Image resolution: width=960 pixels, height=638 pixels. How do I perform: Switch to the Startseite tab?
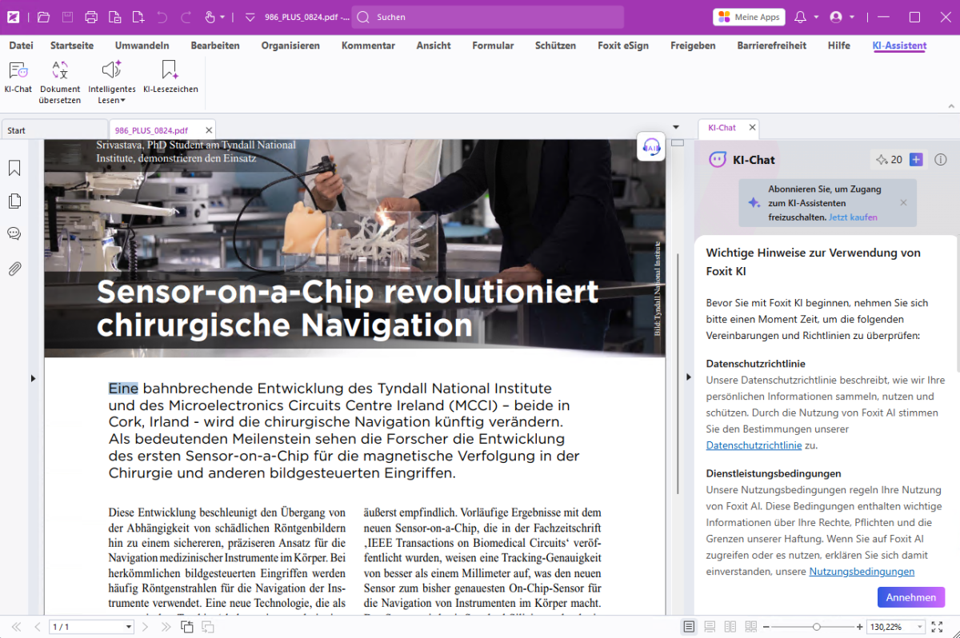coord(72,46)
